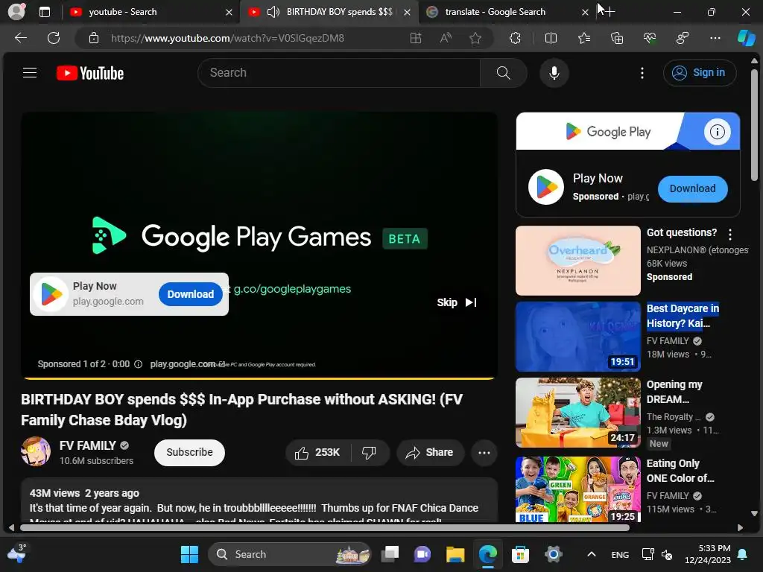763x572 pixels.
Task: Open Task View on the taskbar
Action: (x=390, y=554)
